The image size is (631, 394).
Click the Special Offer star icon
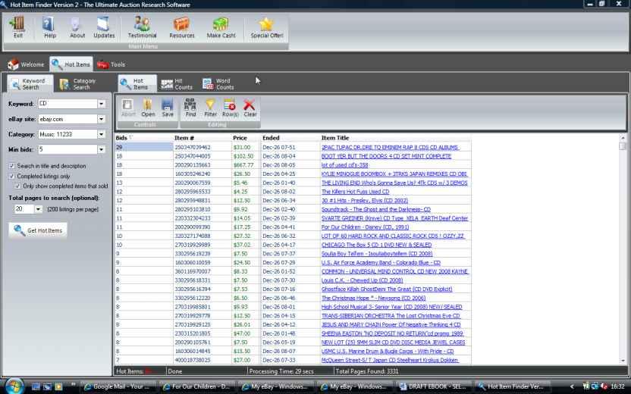(266, 25)
